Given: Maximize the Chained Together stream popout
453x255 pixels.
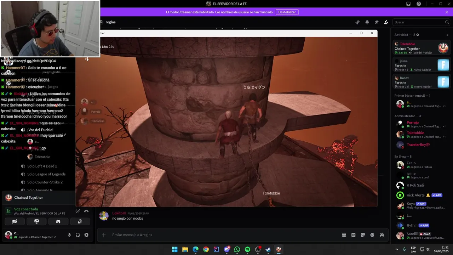Looking at the screenshot, I should coord(361,33).
